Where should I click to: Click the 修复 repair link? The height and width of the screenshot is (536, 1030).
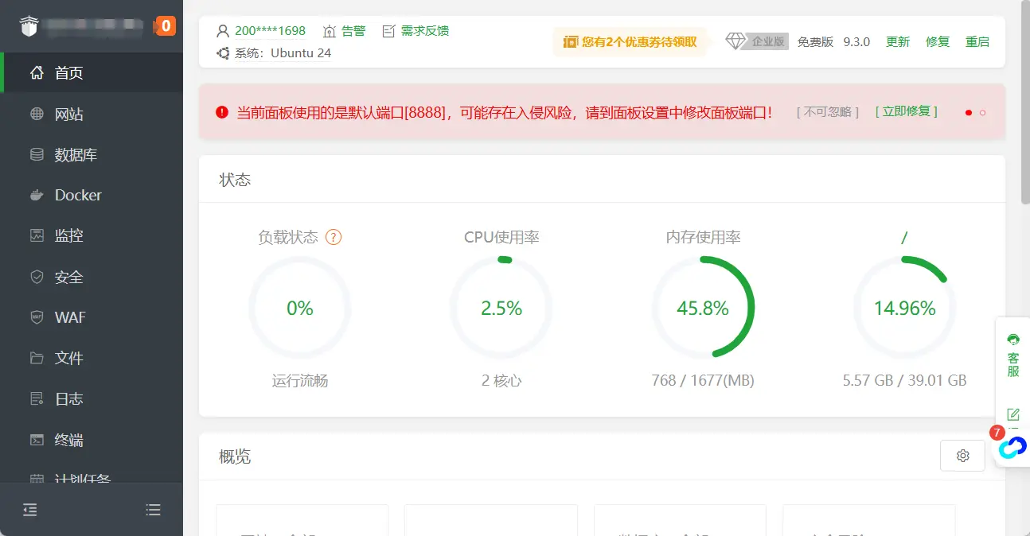click(938, 41)
